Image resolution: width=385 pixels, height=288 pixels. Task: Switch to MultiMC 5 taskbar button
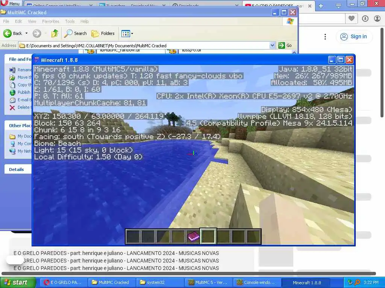208,282
